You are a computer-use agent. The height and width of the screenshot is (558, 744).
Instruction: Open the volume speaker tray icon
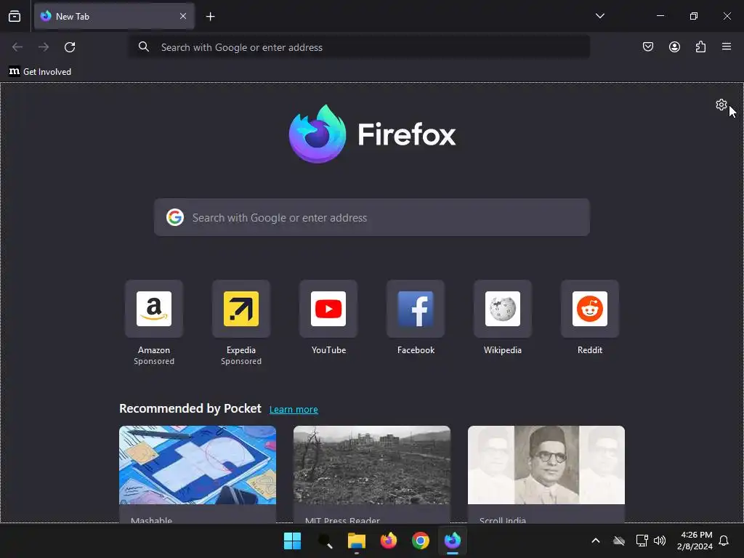coord(660,541)
